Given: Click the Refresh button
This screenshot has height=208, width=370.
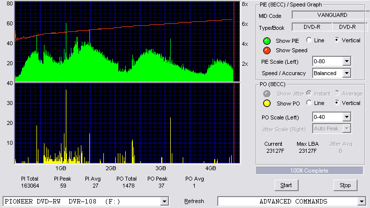Looking at the screenshot, I should pos(194,202).
